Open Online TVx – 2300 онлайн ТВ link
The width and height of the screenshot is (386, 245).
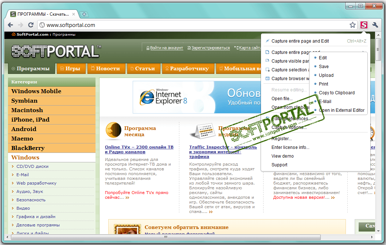point(139,150)
